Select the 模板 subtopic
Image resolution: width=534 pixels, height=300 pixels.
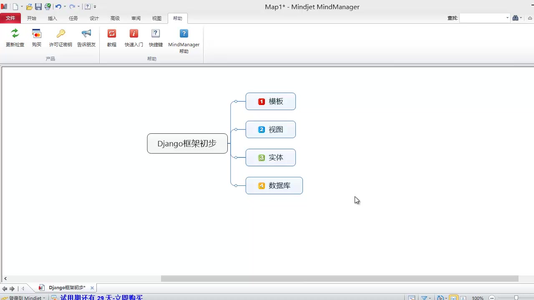tap(271, 102)
